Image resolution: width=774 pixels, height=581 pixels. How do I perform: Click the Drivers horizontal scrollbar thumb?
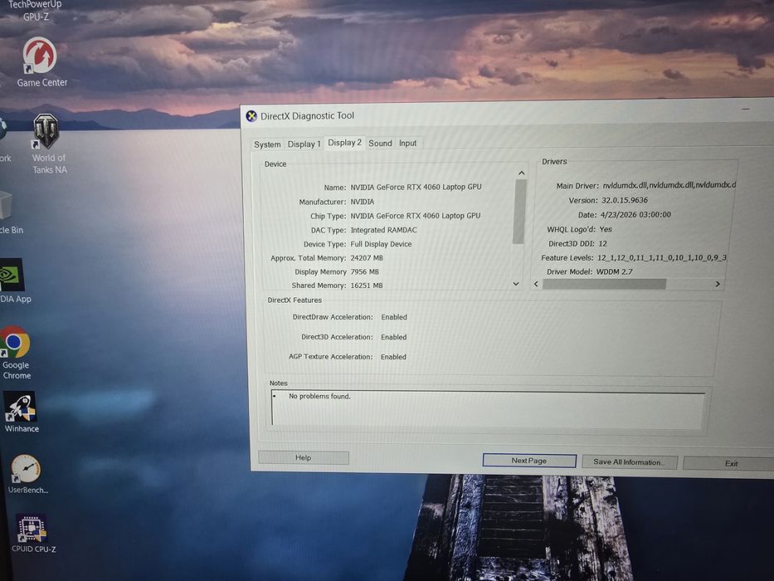[x=604, y=284]
